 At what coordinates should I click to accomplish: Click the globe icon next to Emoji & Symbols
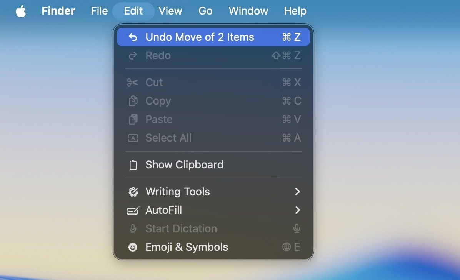pos(287,247)
